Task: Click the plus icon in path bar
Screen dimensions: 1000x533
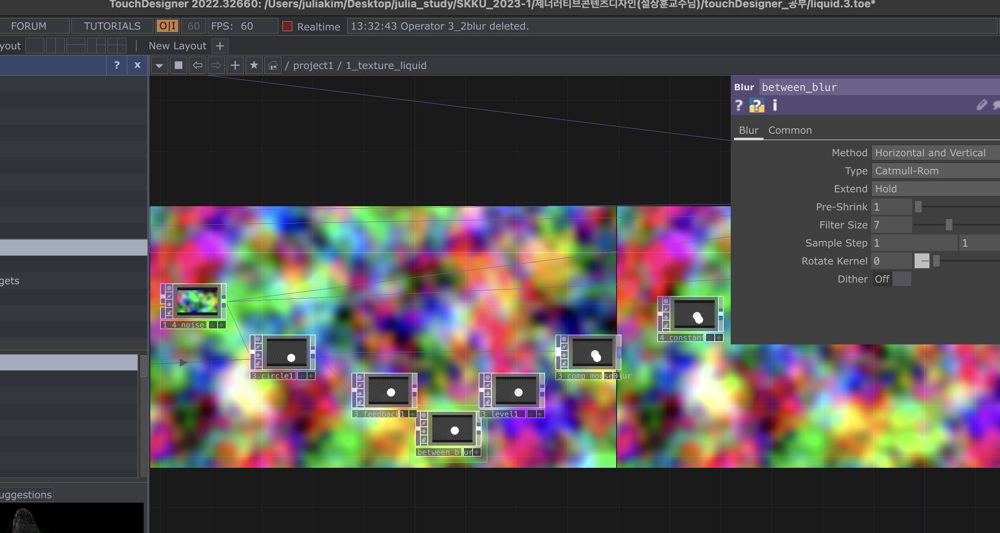Action: coord(235,66)
